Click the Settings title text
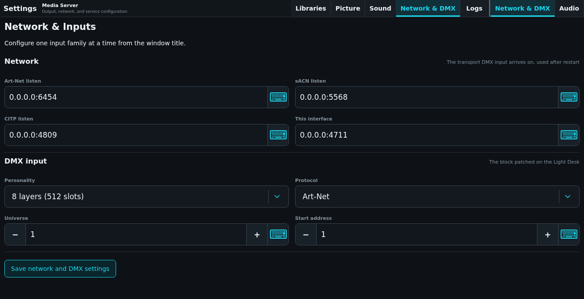Image resolution: width=584 pixels, height=299 pixels. [x=20, y=8]
